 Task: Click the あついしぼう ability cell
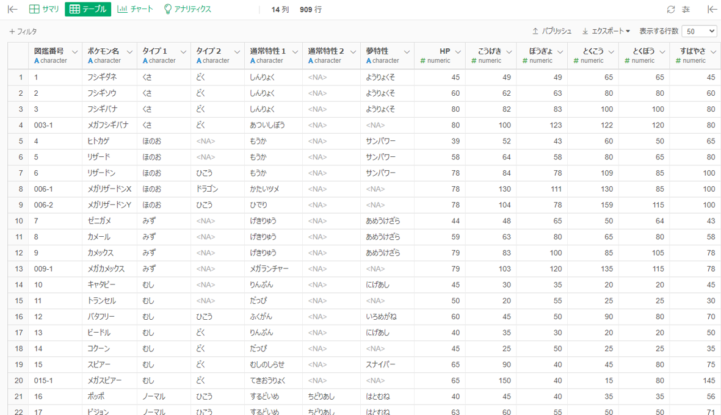[273, 125]
